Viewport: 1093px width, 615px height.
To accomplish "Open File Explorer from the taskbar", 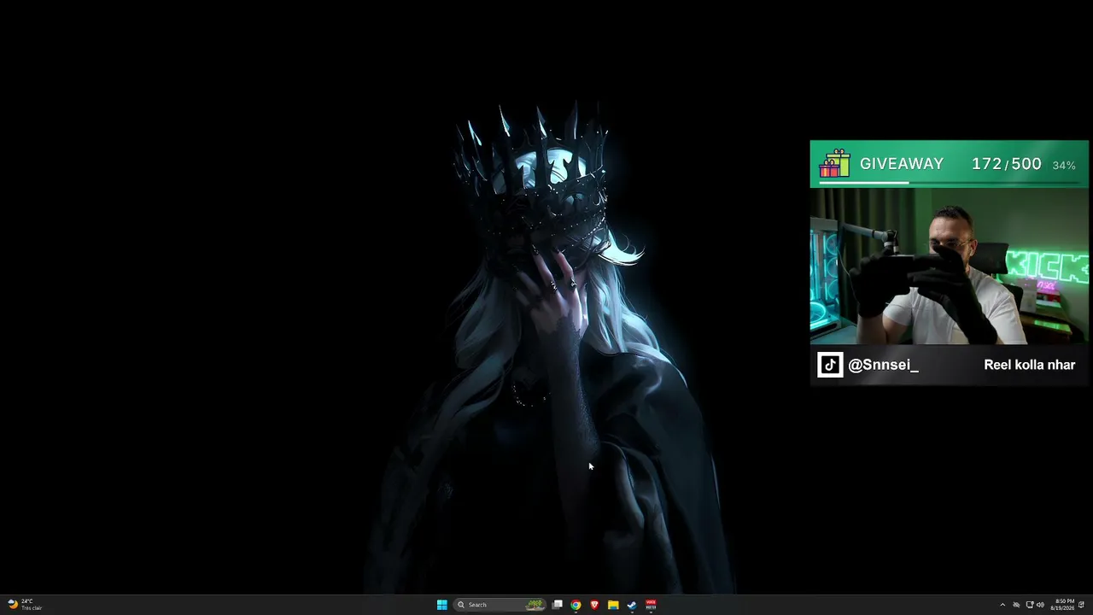I will [x=613, y=605].
